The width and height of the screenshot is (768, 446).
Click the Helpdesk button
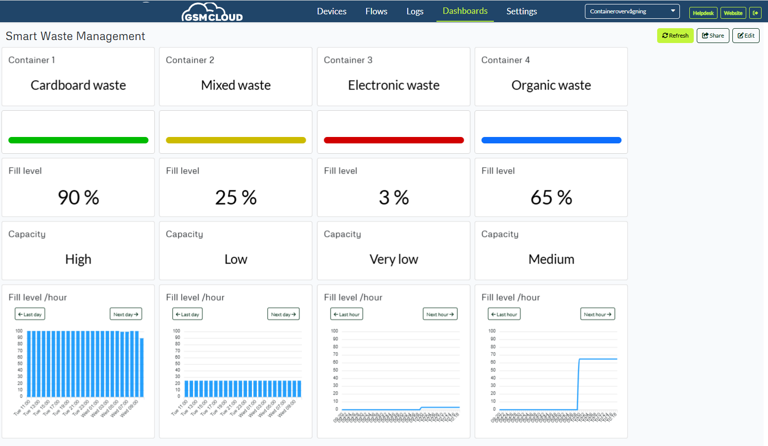pyautogui.click(x=703, y=13)
